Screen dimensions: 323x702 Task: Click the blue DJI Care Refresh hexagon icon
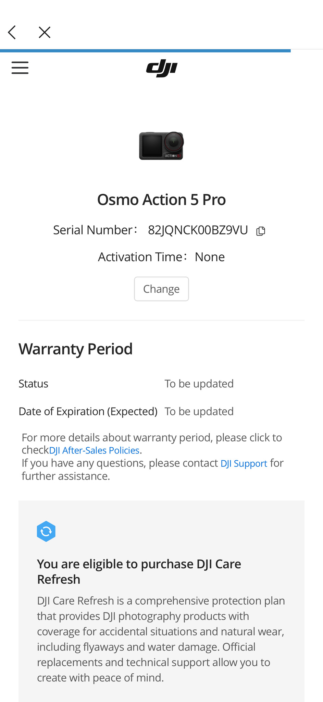click(x=46, y=531)
